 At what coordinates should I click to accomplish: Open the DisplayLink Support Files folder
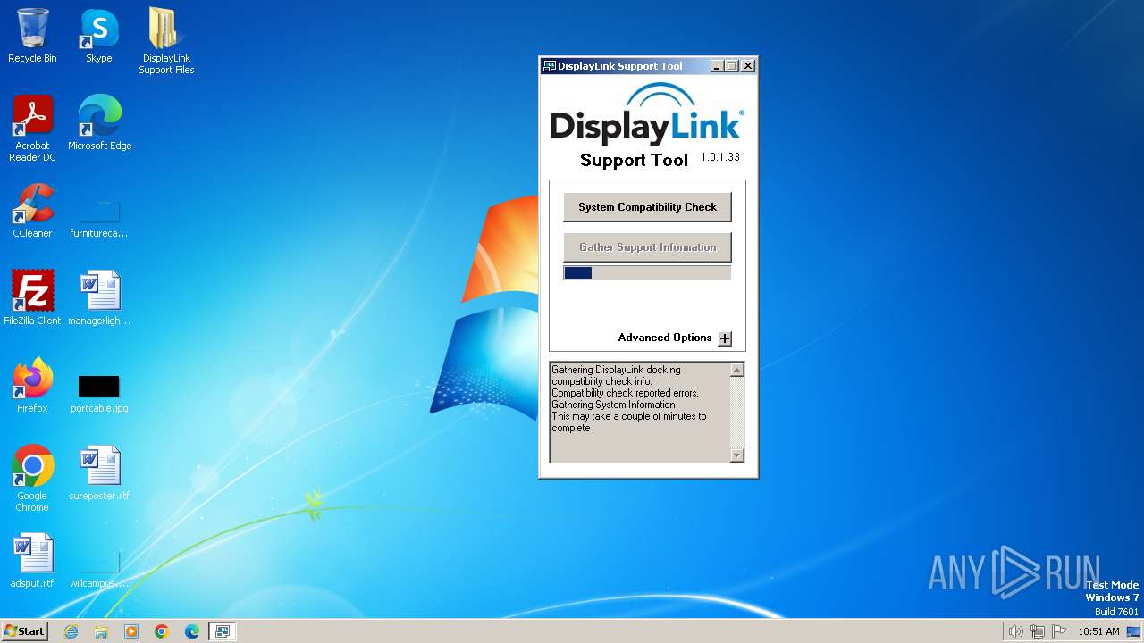(166, 41)
